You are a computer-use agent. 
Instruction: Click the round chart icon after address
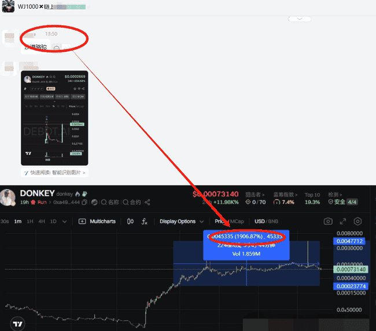point(94,202)
